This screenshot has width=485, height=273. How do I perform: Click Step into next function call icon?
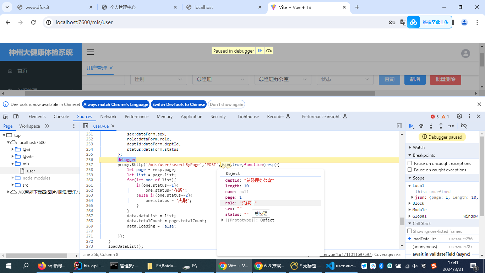click(431, 126)
